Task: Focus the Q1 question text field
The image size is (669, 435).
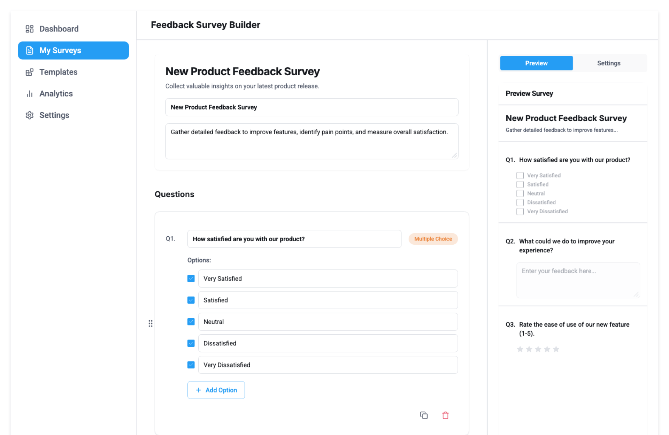Action: [294, 239]
